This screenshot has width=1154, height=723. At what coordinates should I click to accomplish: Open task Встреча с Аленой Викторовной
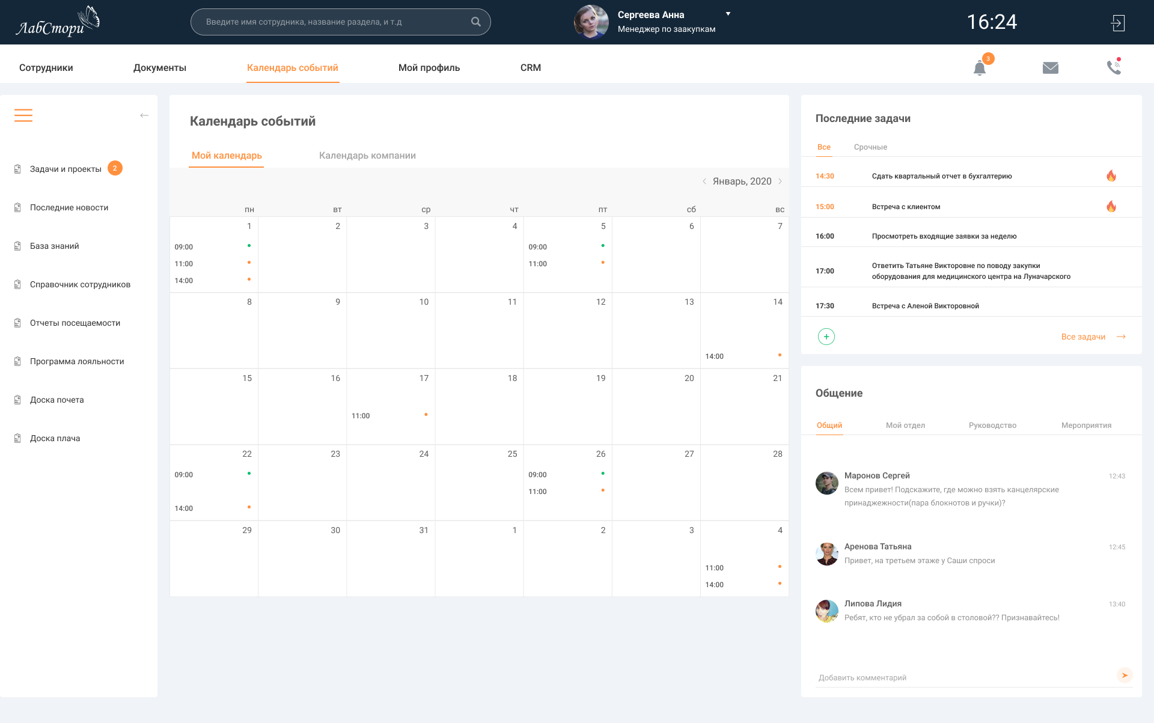[925, 306]
